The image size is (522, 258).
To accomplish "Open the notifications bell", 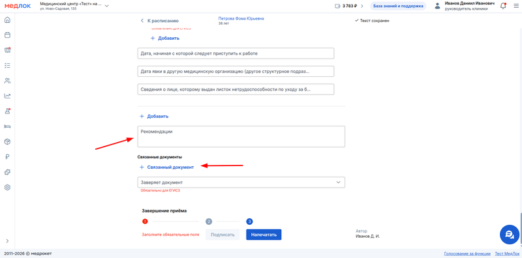I will click(503, 6).
